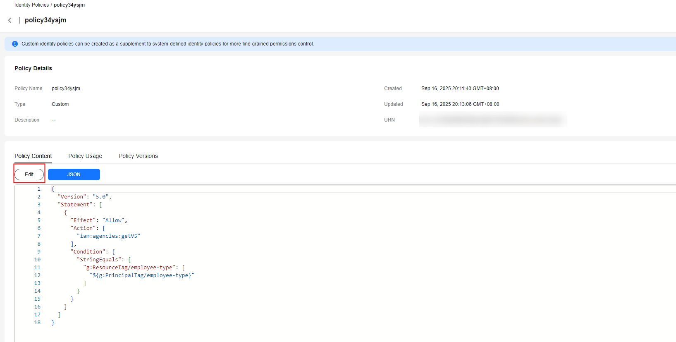The image size is (676, 342).
Task: Click the "StringEquals": { code line
Action: click(x=104, y=260)
